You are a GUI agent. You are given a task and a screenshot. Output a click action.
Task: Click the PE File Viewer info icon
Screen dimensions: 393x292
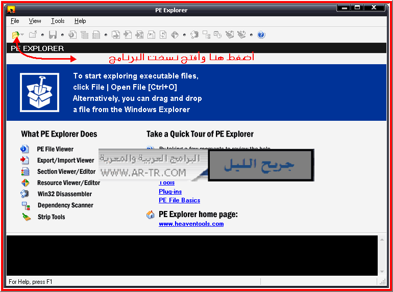click(x=24, y=149)
